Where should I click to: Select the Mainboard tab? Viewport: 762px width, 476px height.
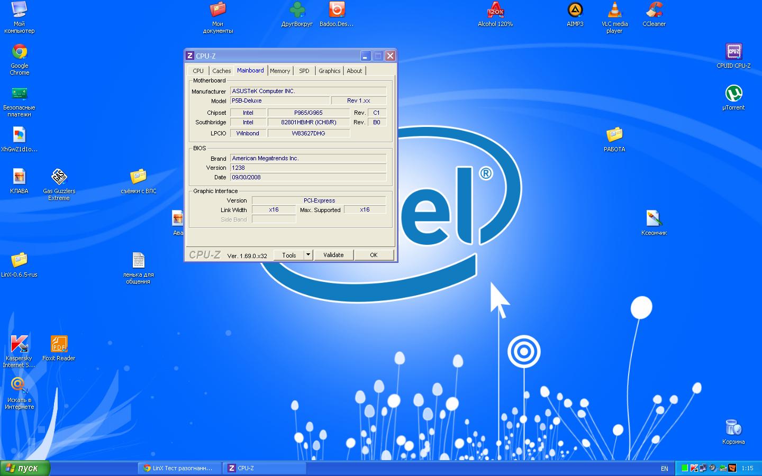[x=250, y=70]
